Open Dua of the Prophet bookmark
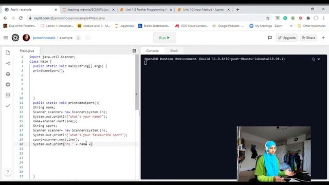 click(20, 26)
